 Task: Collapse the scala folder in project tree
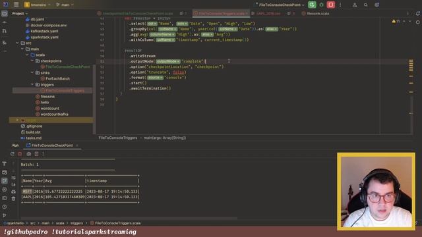click(27, 55)
